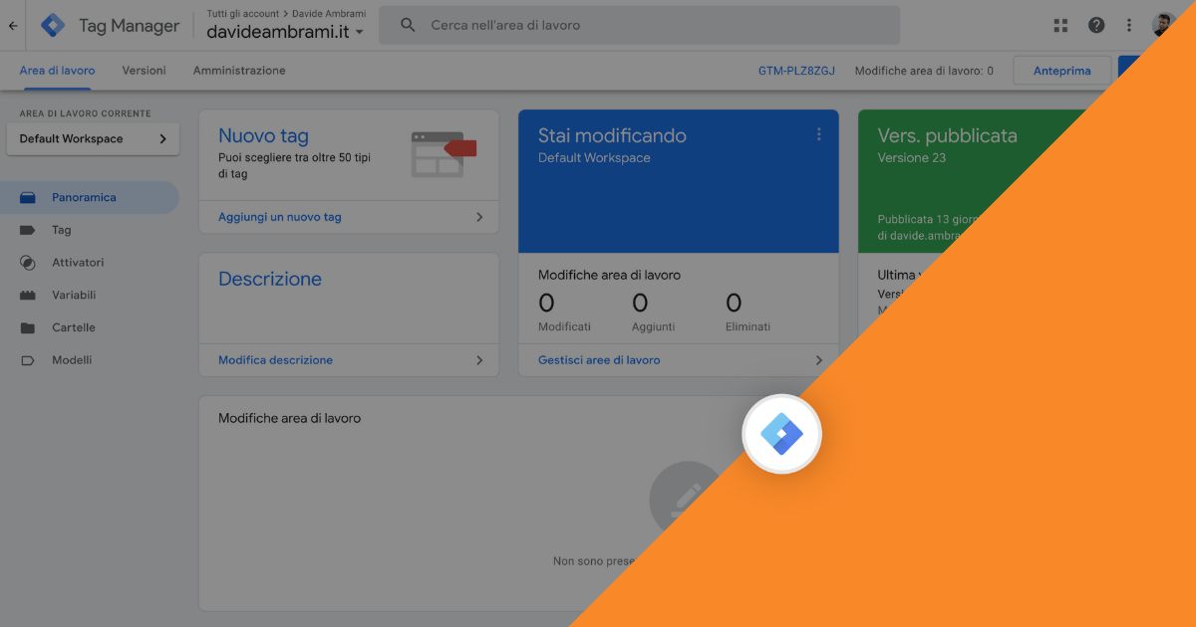Viewport: 1196px width, 627px height.
Task: Click the Gestisci aree di lavoro link
Action: pos(599,360)
